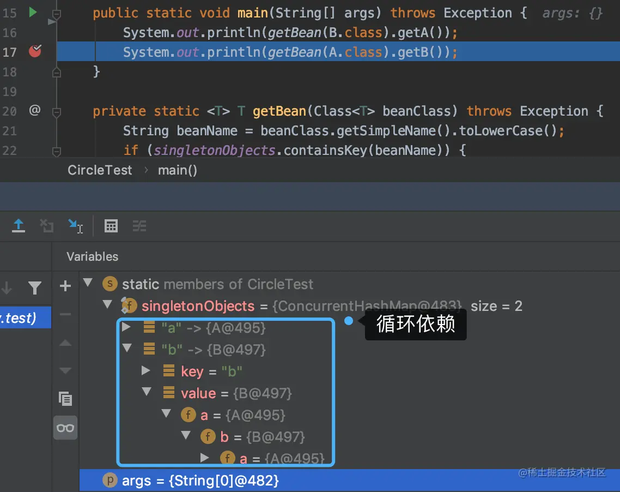This screenshot has width=620, height=492.
Task: Click the inline args: {} hint on line 15
Action: click(x=572, y=14)
